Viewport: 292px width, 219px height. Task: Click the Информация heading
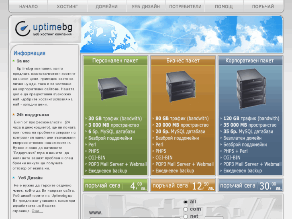29,53
